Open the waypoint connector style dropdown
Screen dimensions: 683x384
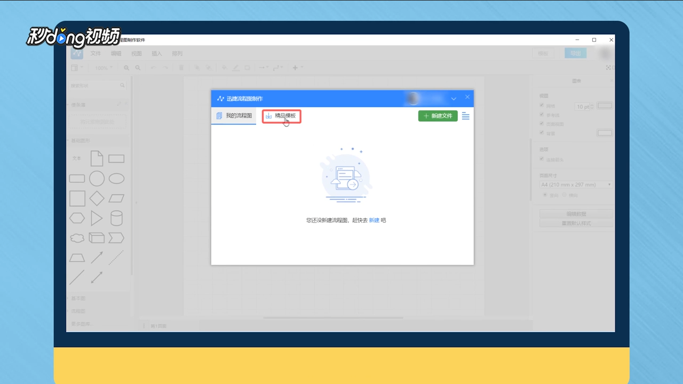(x=279, y=68)
